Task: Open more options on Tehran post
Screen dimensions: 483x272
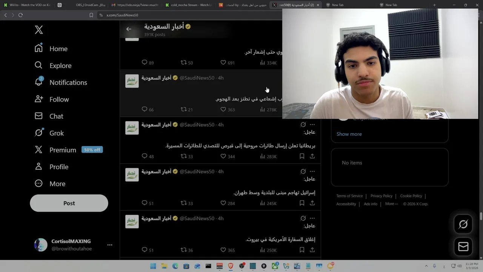Action: 312,171
